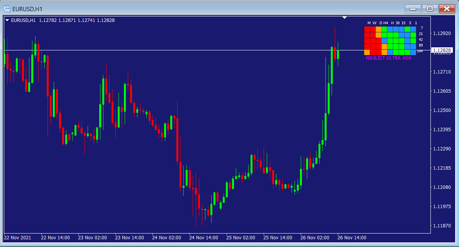Click the 1.11870 level on price scale
Screen dimensions: 459x247
click(x=442, y=225)
